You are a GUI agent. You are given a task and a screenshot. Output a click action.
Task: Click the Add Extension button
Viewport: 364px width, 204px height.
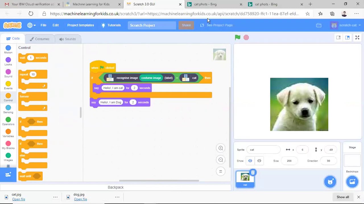pyautogui.click(x=8, y=175)
